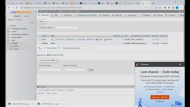This screenshot has height=107, width=190.
Task: Click Buy now – 60% off button
Action: (x=160, y=97)
